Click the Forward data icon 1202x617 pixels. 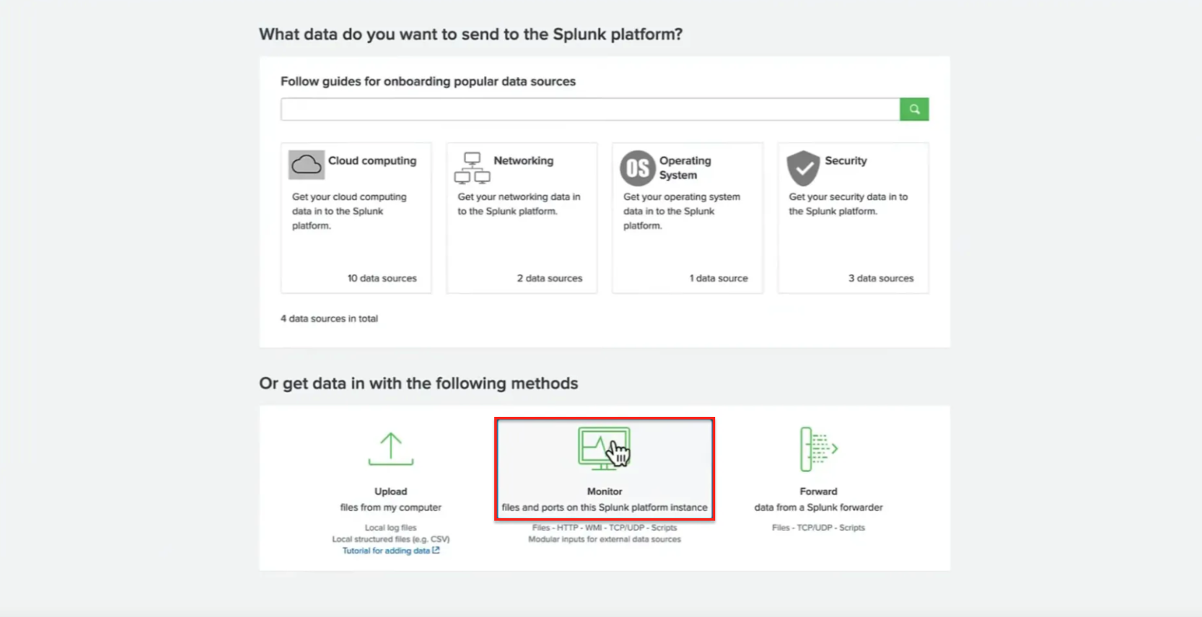point(818,448)
